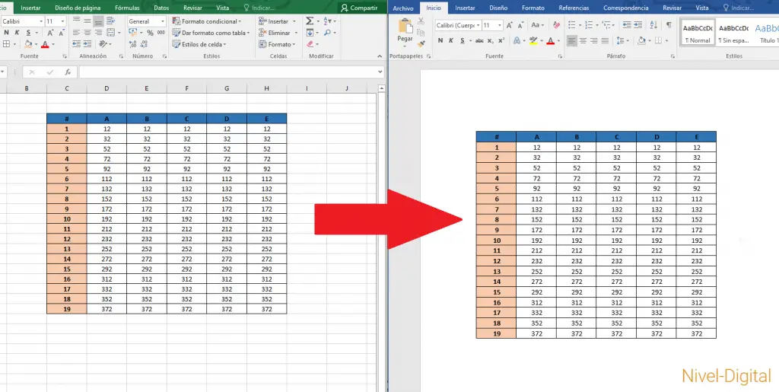
Task: Click the insert function fx icon
Action: click(x=68, y=72)
